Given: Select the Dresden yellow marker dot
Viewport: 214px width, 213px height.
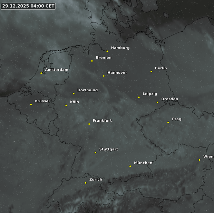Looking at the screenshot, I should (x=157, y=102).
